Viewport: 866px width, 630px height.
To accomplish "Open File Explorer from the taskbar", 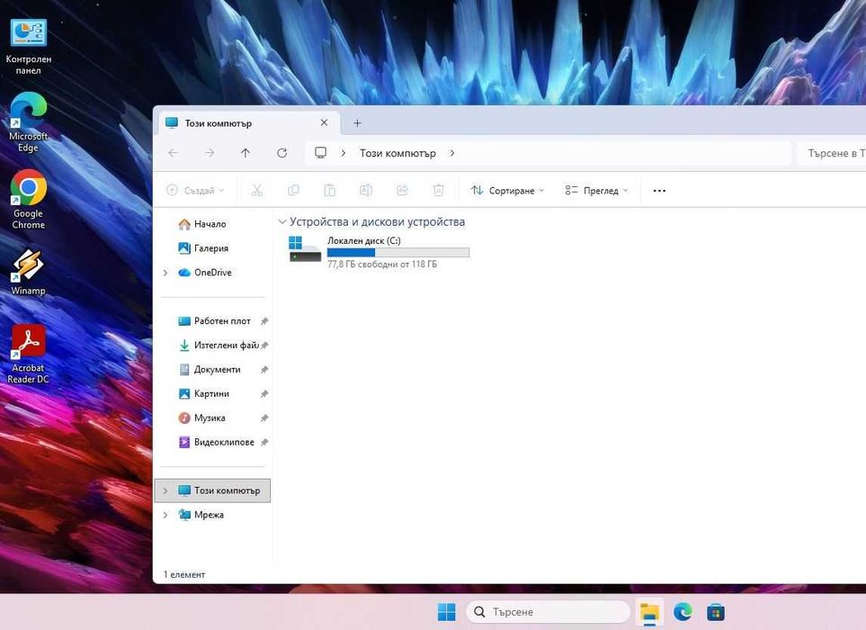I will tap(649, 612).
